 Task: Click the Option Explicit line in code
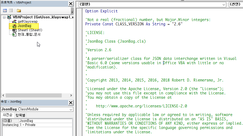click(101, 11)
